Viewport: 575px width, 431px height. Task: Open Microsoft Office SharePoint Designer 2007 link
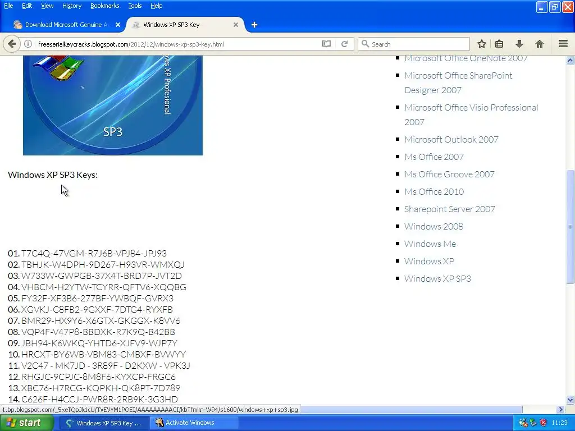click(458, 83)
